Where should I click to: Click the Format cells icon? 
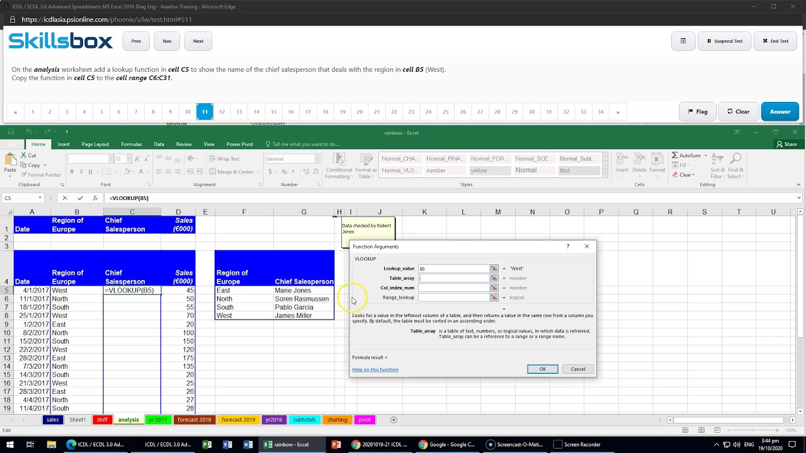tap(657, 160)
